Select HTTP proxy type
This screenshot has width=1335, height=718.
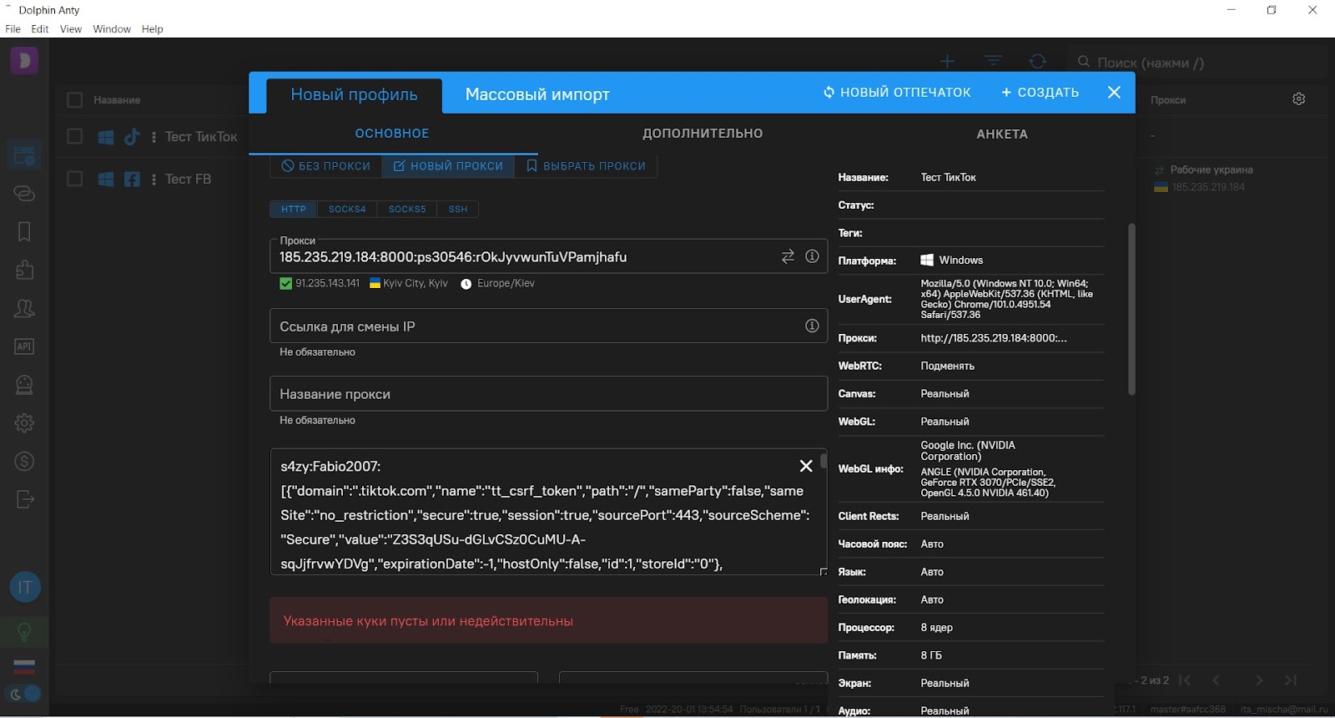(x=294, y=209)
